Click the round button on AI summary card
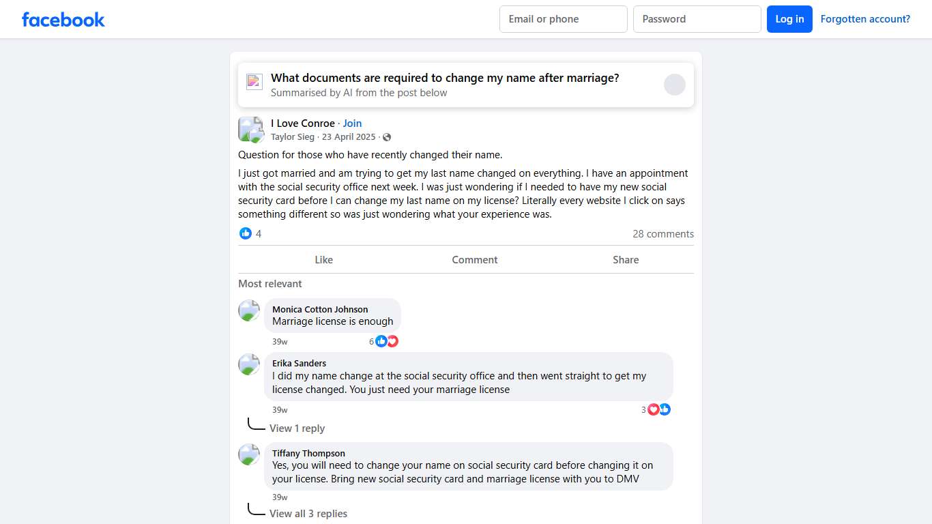Viewport: 932px width, 524px height. click(x=674, y=85)
